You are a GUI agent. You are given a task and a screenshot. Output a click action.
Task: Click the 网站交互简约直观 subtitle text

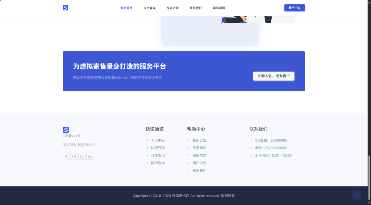(x=118, y=78)
